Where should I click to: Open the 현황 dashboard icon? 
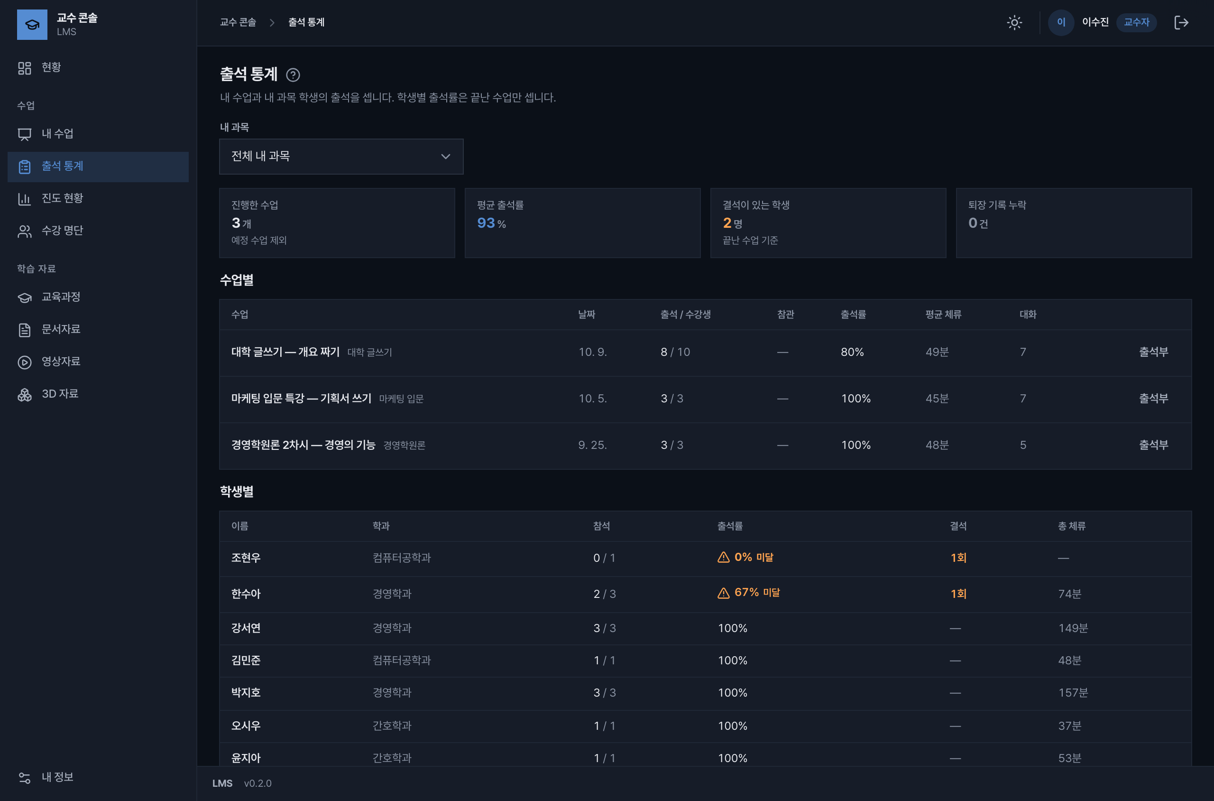pyautogui.click(x=25, y=68)
